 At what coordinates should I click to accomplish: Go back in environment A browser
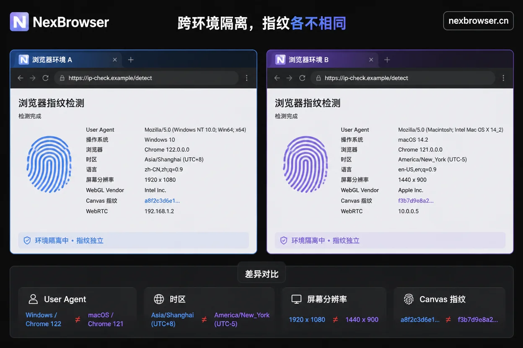click(x=21, y=78)
